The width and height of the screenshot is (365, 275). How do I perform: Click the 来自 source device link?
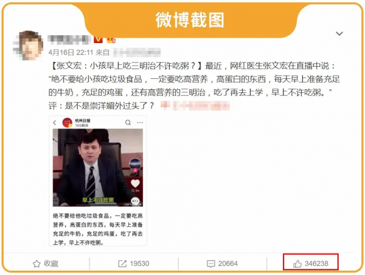(x=137, y=52)
